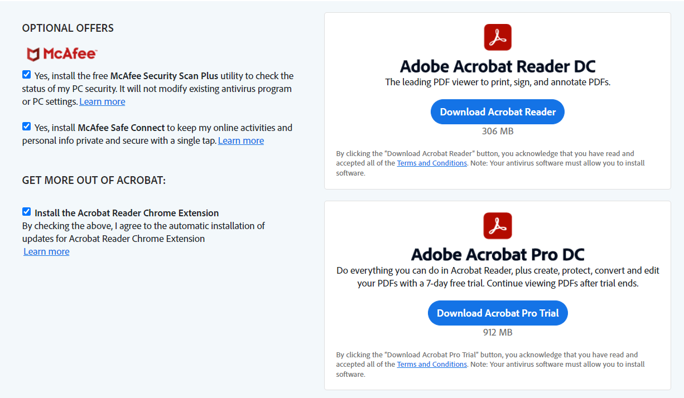This screenshot has height=398, width=684.
Task: Open Terms and Conditions under Acrobat Pro
Action: pos(432,365)
